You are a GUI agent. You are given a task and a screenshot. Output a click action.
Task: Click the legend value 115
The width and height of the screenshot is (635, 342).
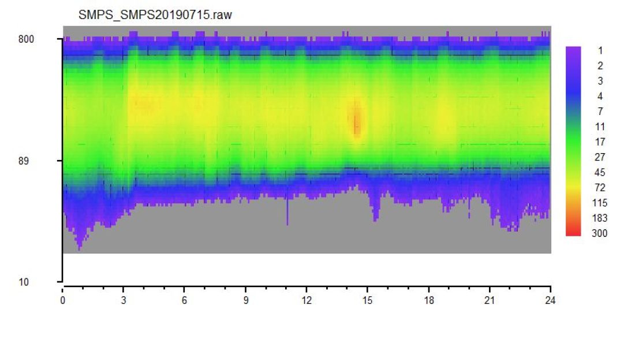tap(600, 203)
